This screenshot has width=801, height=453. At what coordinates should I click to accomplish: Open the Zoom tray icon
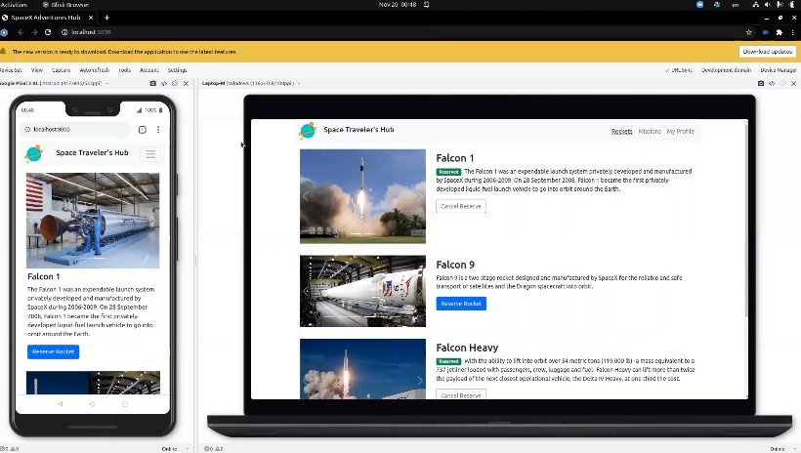tap(699, 4)
